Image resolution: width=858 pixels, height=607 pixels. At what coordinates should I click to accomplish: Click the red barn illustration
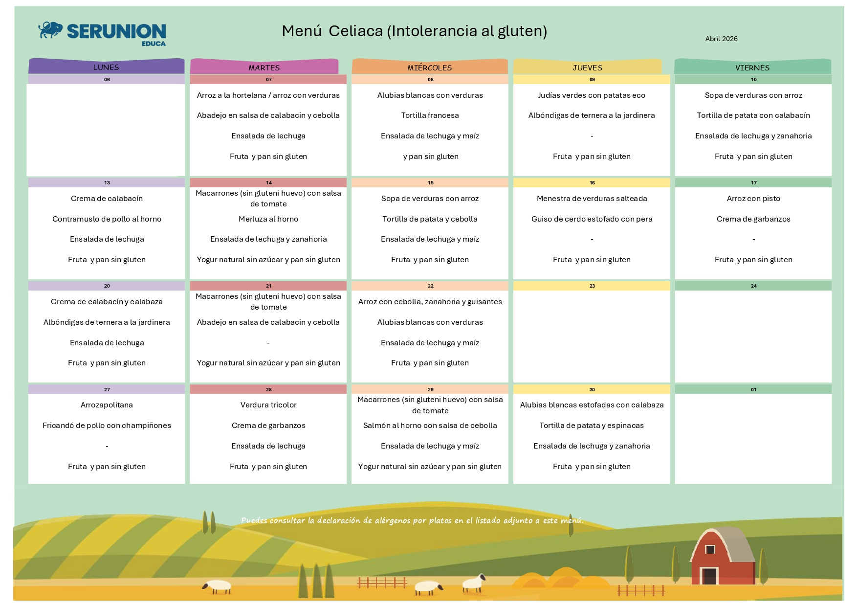pyautogui.click(x=723, y=557)
